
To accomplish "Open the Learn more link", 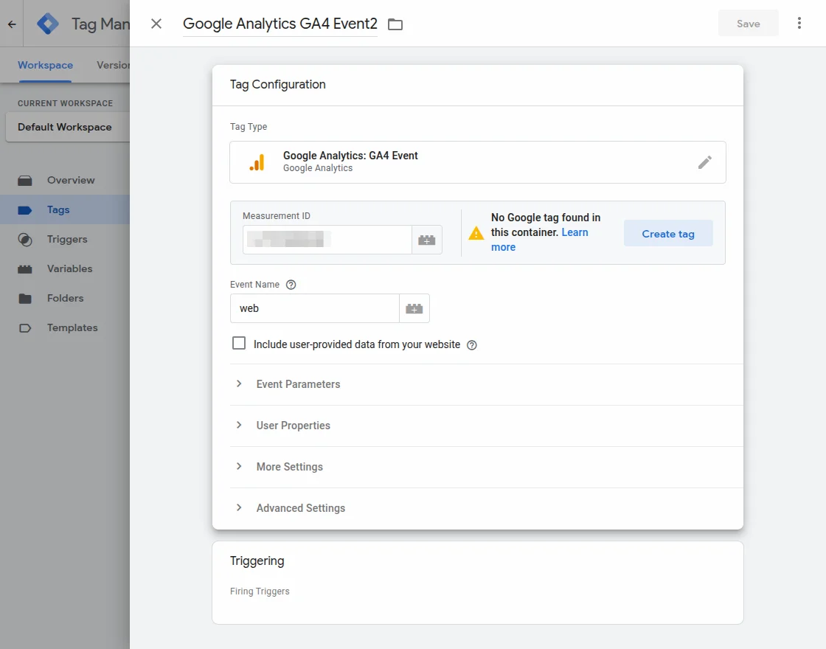I will 575,232.
